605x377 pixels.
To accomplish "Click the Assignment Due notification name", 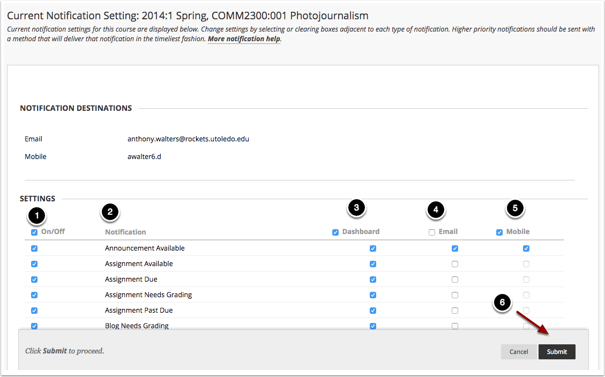I will coord(131,279).
